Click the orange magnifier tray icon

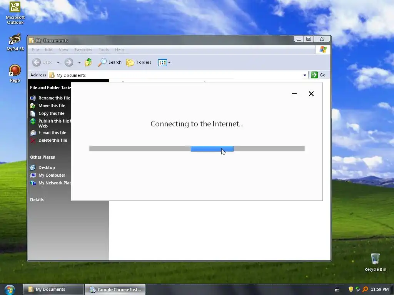click(365, 289)
